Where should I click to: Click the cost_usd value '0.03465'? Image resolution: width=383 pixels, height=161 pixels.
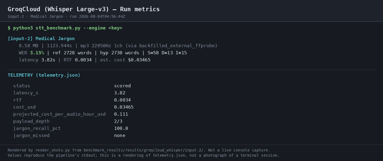(x=124, y=107)
